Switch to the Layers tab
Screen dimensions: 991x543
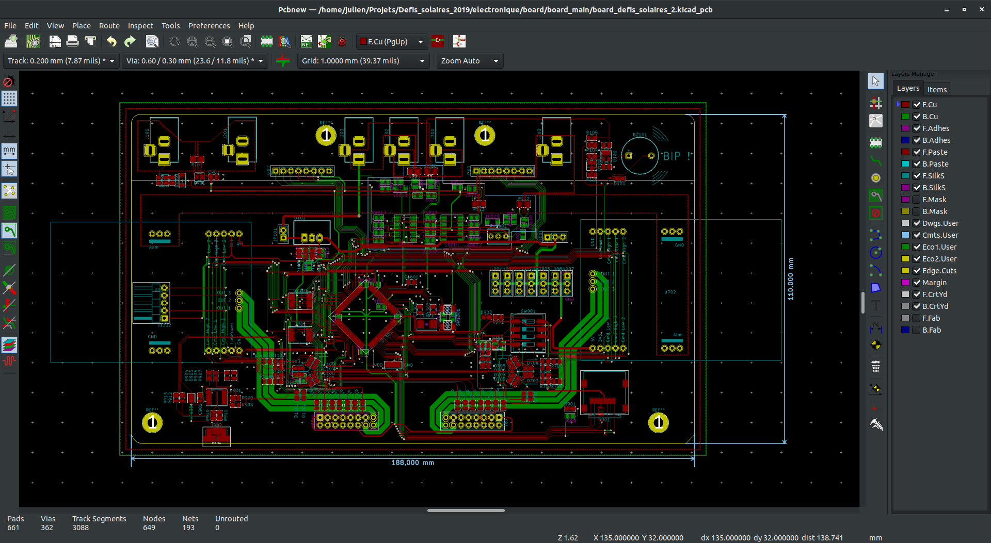coord(908,89)
